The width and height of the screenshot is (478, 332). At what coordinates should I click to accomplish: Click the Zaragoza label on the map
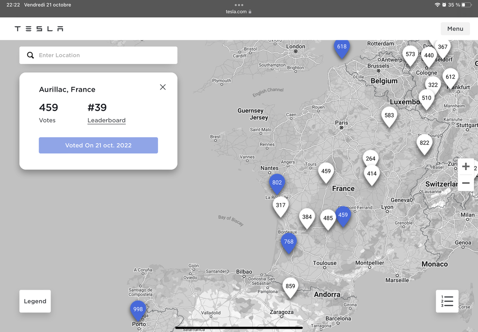click(282, 312)
